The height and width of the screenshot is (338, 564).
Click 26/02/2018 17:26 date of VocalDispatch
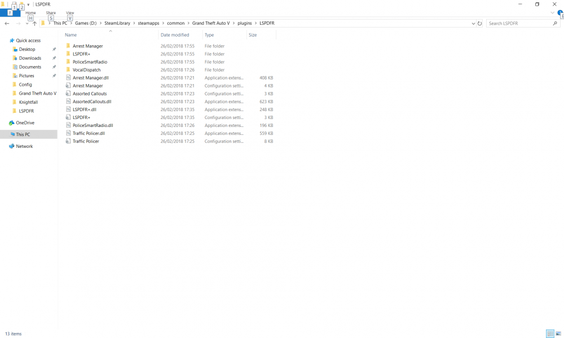click(177, 70)
